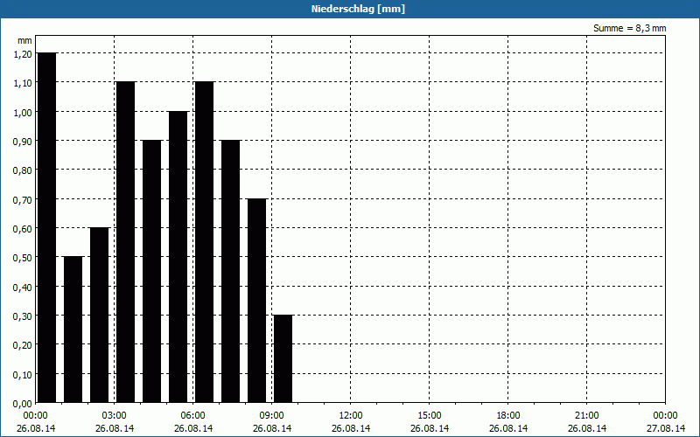Select the 0,90 y-axis value
Viewport: 700px width, 437px height.
point(23,141)
